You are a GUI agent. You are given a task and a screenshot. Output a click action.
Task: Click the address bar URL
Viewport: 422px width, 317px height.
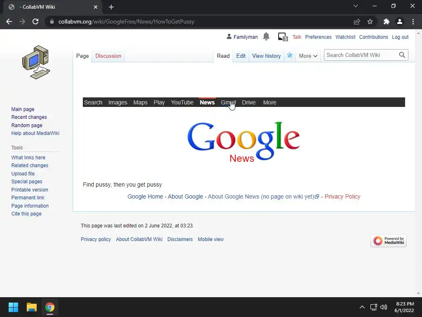coord(126,21)
